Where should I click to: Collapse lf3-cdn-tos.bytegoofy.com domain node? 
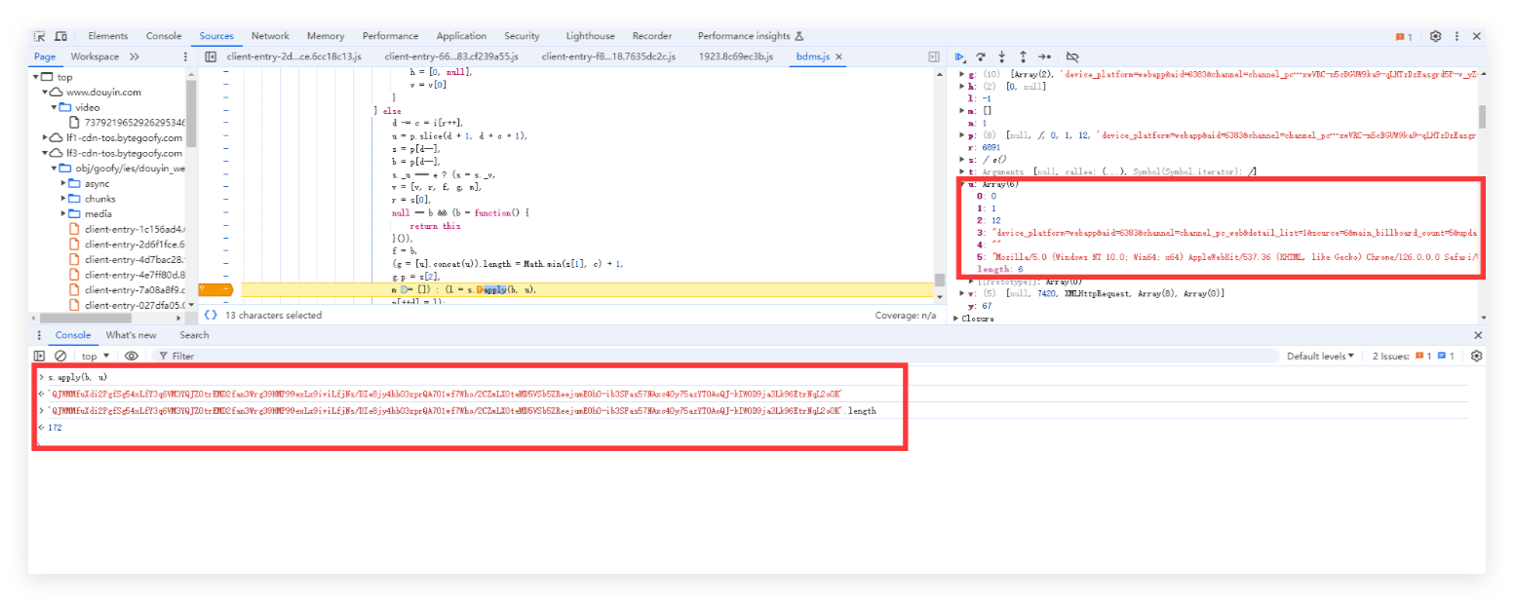pyautogui.click(x=45, y=153)
